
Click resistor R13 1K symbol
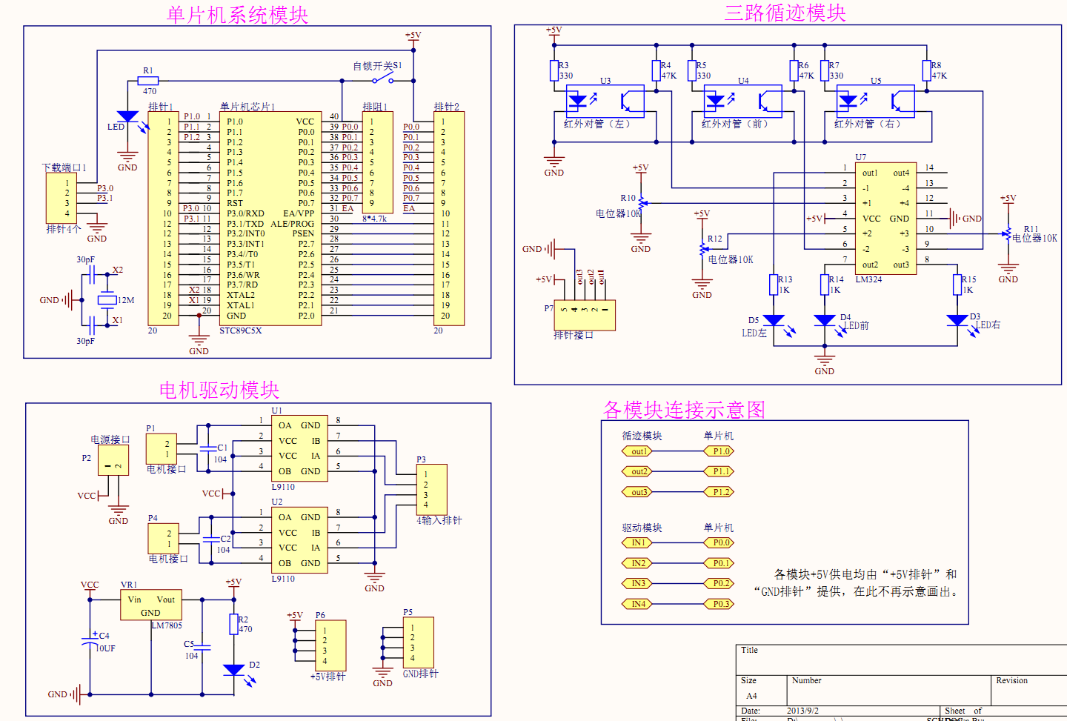coord(774,285)
